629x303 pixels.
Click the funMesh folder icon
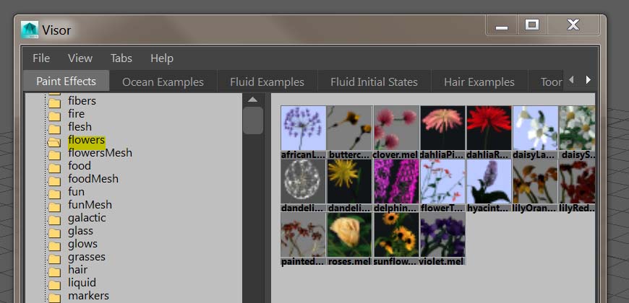click(x=54, y=207)
